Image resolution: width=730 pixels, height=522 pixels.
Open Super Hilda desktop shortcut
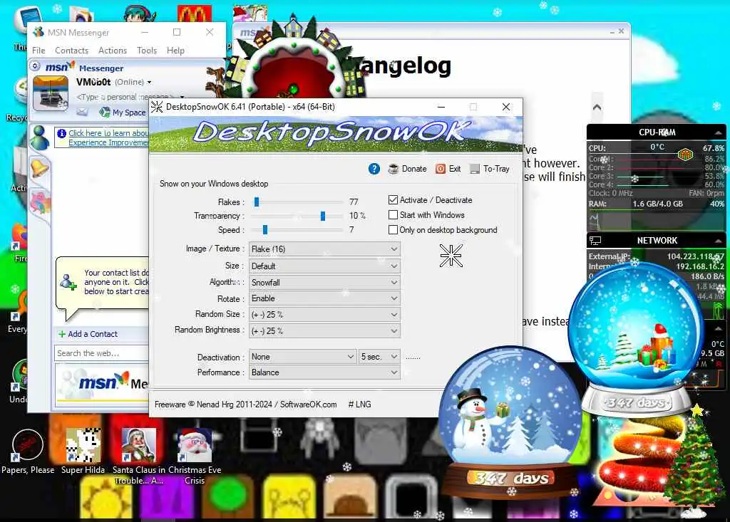point(83,451)
